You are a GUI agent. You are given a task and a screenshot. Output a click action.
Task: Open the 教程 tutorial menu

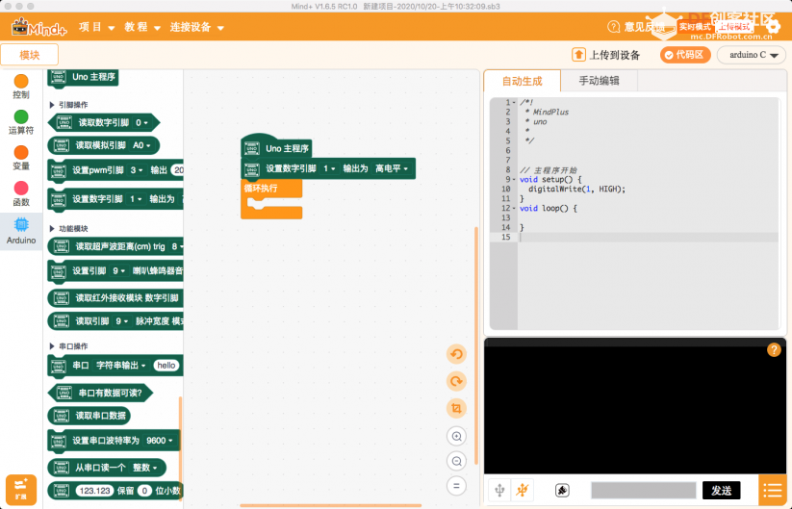coord(142,27)
